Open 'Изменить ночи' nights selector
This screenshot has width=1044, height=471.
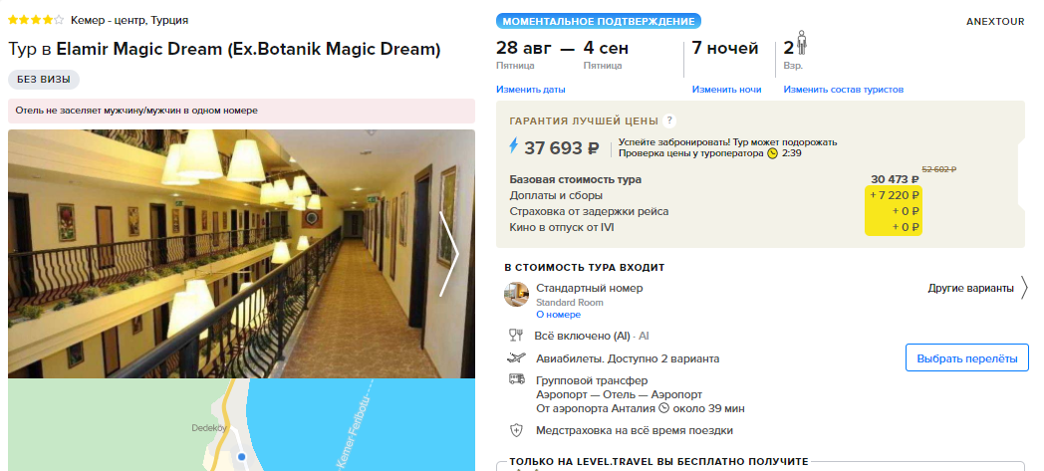point(726,90)
